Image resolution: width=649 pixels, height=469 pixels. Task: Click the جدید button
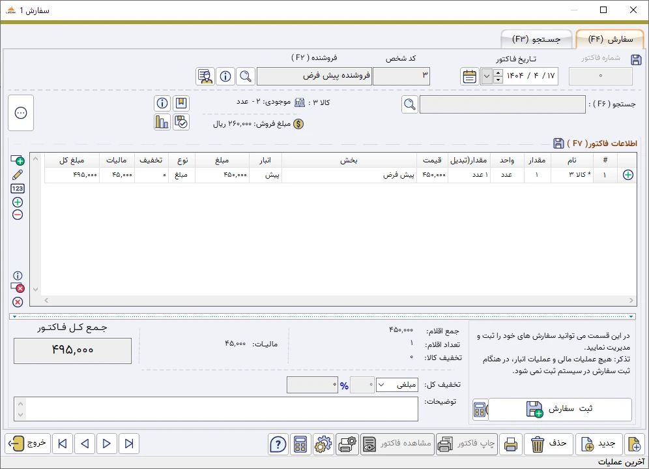599,444
